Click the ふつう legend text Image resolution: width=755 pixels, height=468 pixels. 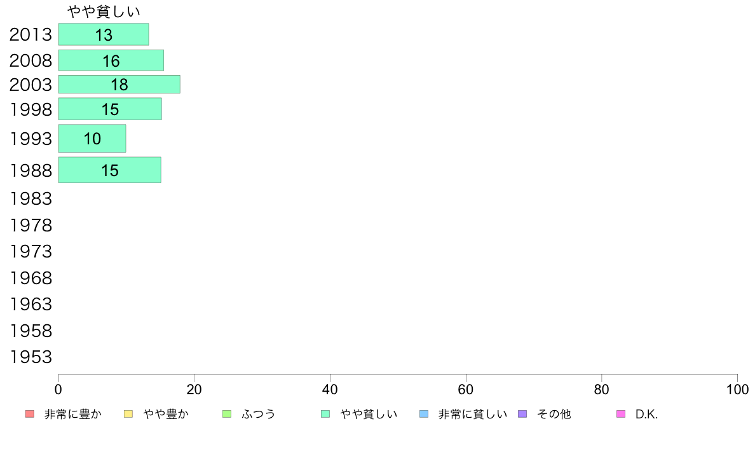pos(258,414)
